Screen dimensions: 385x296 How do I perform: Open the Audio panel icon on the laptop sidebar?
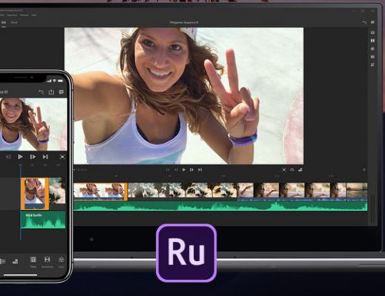[x=372, y=57]
